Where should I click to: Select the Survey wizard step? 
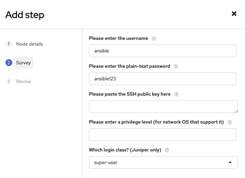(23, 63)
